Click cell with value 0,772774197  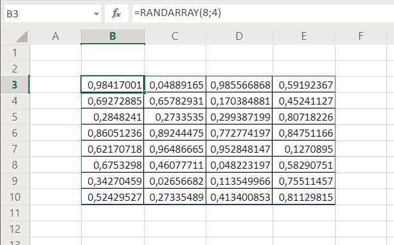pos(239,133)
